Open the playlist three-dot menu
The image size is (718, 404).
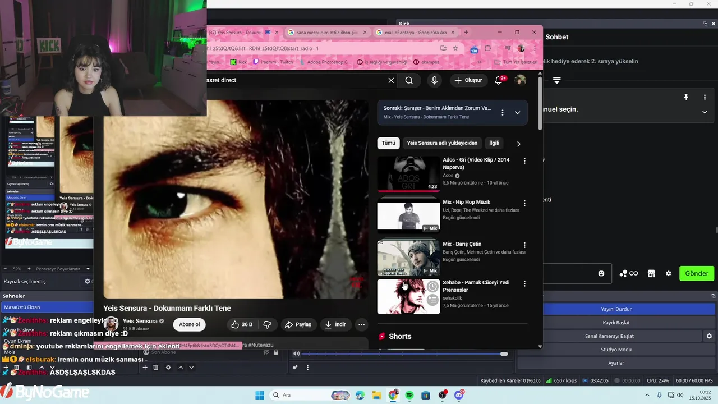(x=502, y=113)
